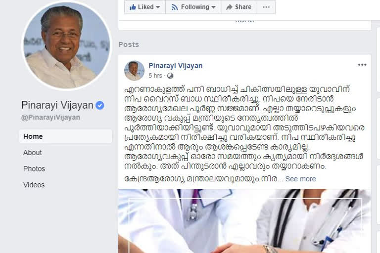Screen dimensions: 380x253
Task: Open the Pinarayi Vijayan author link on the post
Action: coord(176,66)
